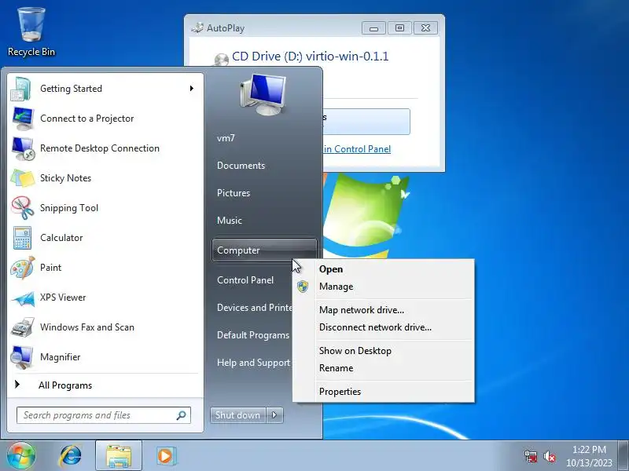Close the AutoPlay window

tap(425, 28)
